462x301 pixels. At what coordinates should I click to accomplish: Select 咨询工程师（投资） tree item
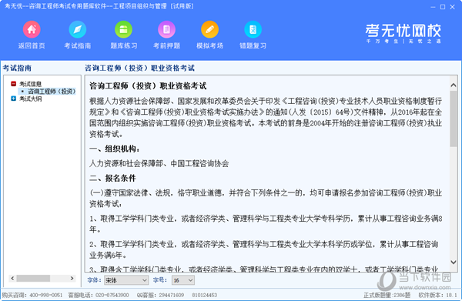point(52,92)
